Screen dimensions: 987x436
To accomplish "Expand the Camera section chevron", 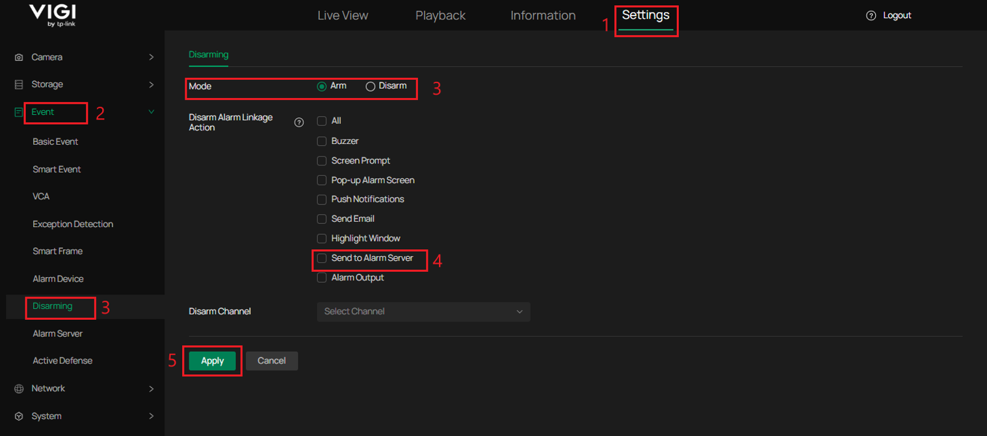I will point(151,57).
